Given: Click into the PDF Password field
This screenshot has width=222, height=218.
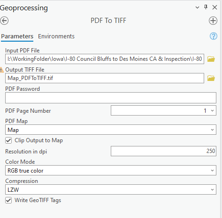Looking at the screenshot, I should (111, 98).
